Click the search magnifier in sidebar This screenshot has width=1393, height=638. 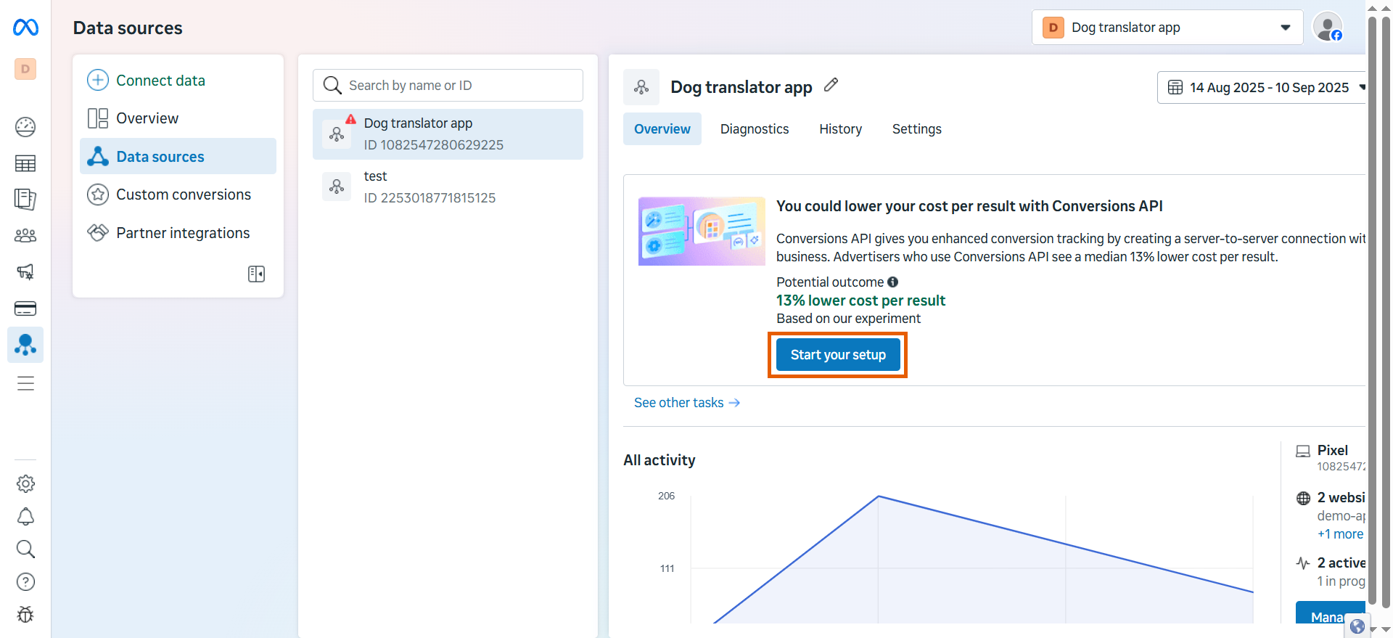[x=25, y=549]
